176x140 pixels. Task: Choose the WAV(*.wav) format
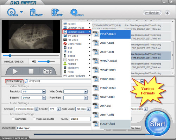coord(111,70)
